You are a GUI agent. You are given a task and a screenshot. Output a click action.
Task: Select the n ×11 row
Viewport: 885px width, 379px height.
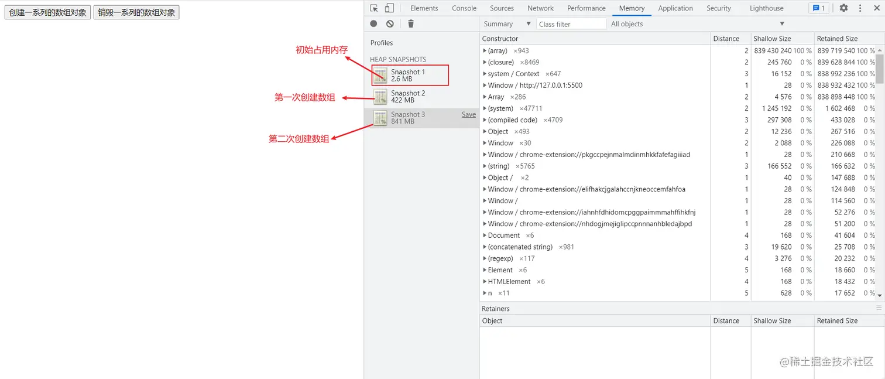678,293
